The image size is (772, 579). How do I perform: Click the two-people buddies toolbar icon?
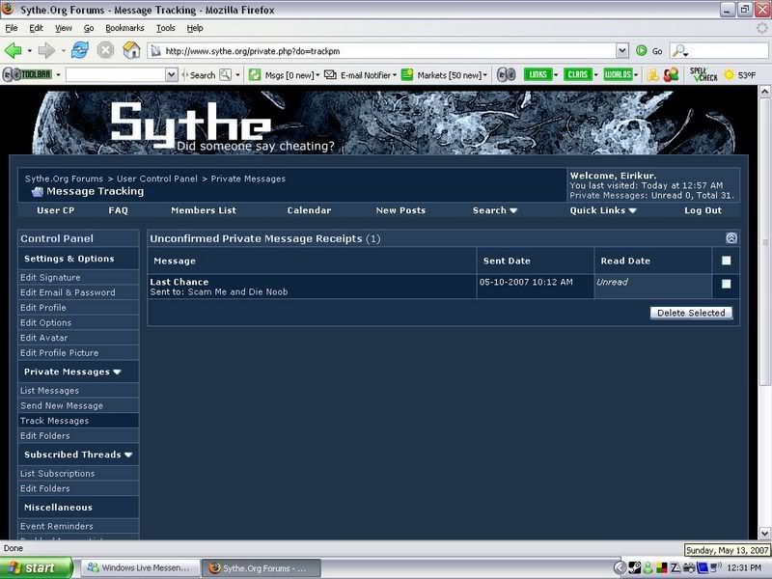(x=671, y=75)
